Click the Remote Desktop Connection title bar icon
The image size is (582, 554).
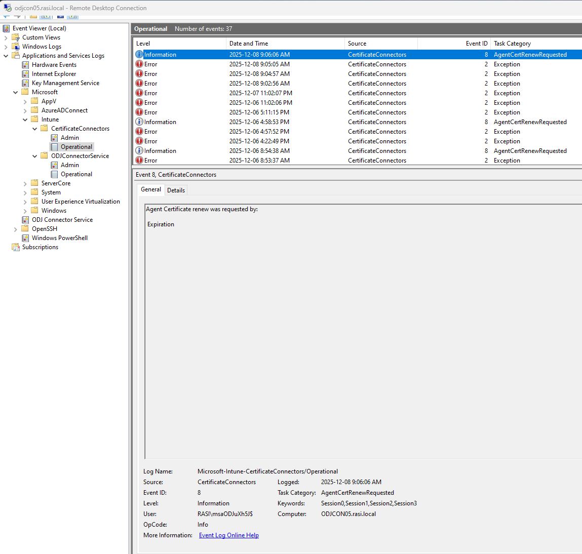(x=8, y=8)
